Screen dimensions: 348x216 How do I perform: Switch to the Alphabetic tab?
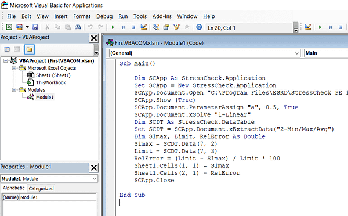pos(14,188)
